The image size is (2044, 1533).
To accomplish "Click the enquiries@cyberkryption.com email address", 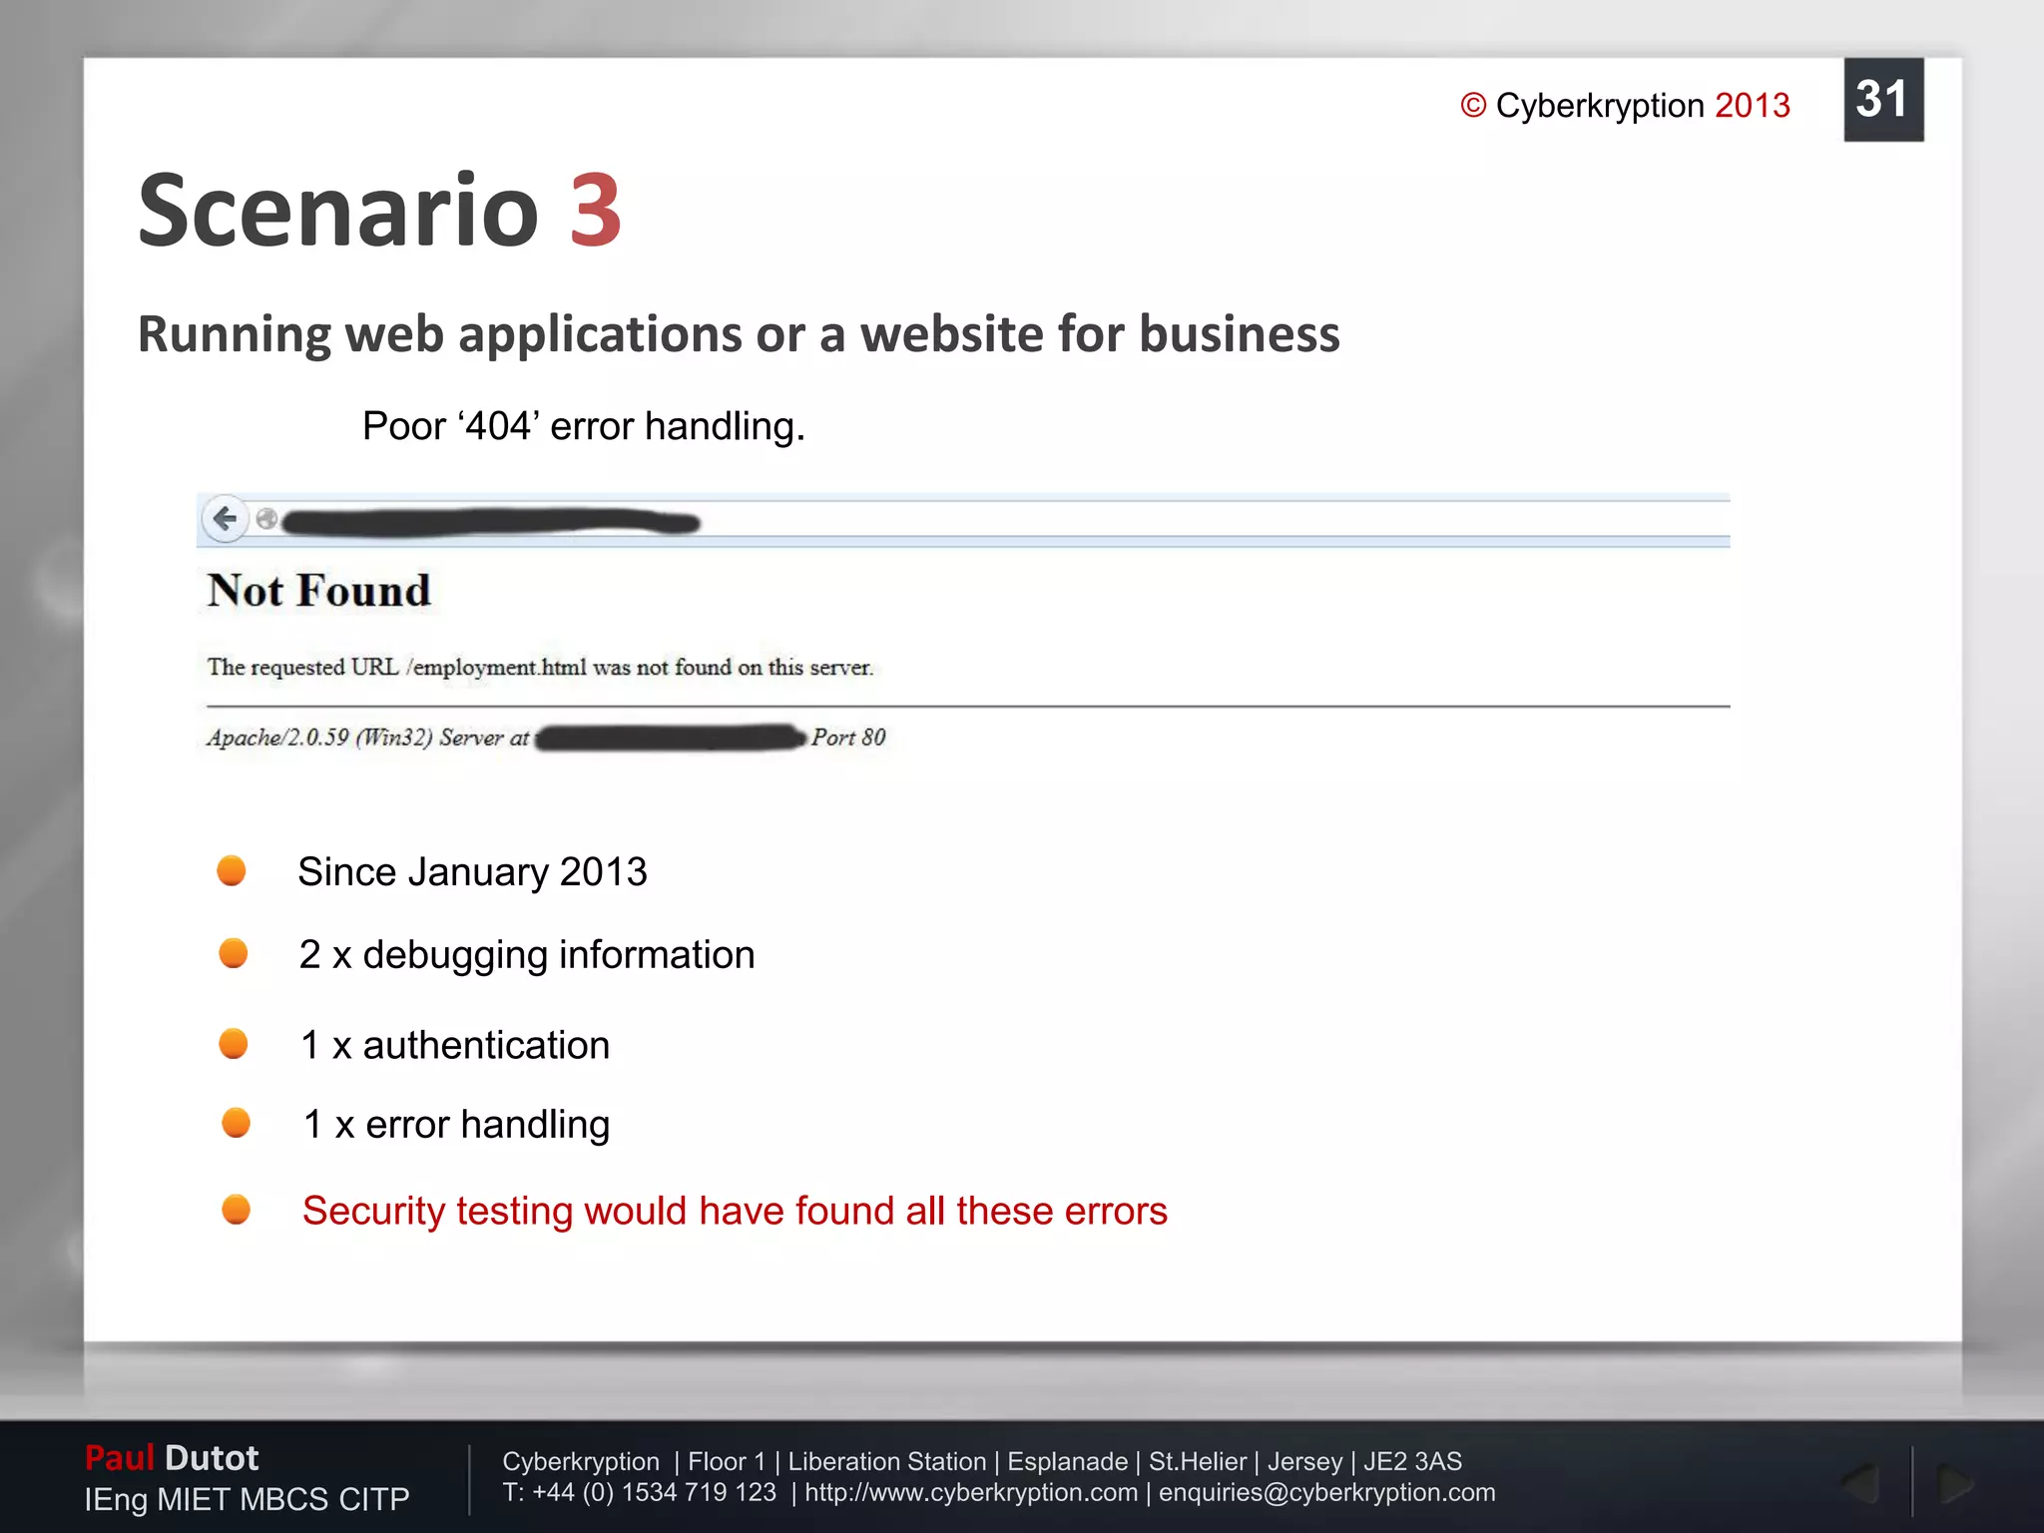I will pos(1326,1492).
